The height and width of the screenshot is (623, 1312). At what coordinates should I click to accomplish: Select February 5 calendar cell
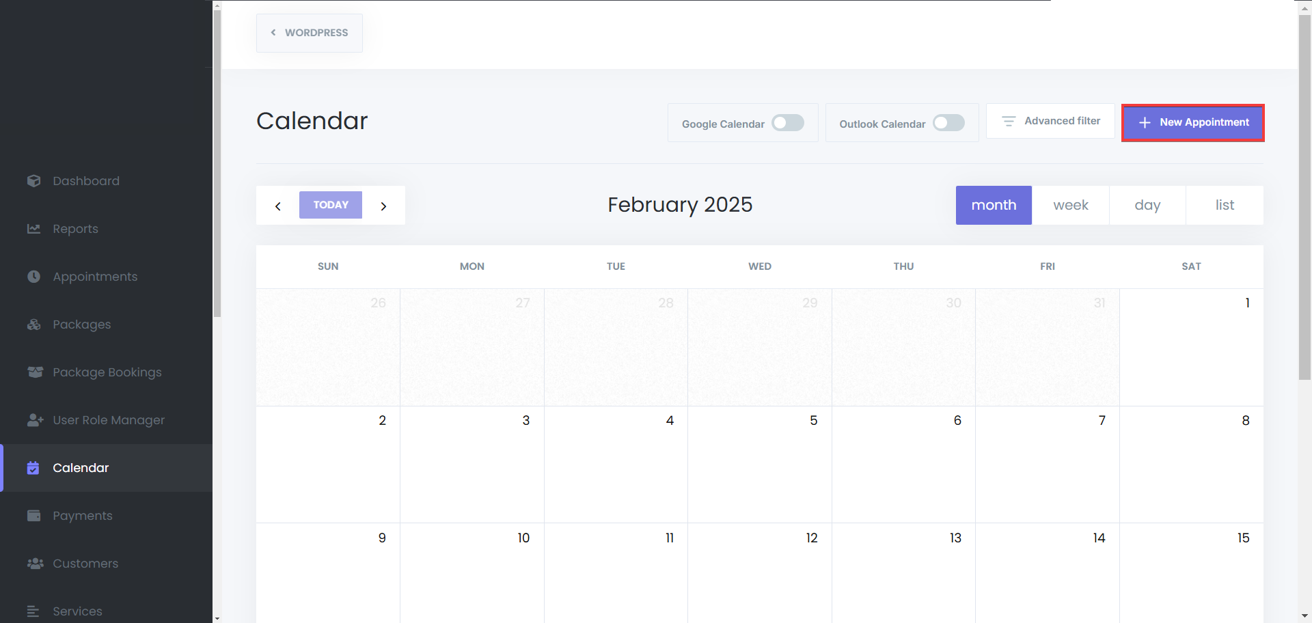coord(759,465)
